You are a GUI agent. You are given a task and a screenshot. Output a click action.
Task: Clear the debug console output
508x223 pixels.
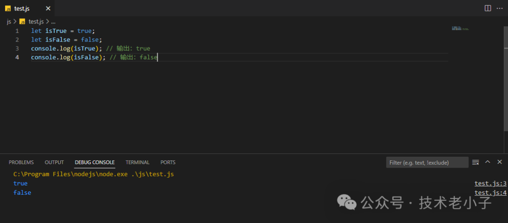coord(476,162)
